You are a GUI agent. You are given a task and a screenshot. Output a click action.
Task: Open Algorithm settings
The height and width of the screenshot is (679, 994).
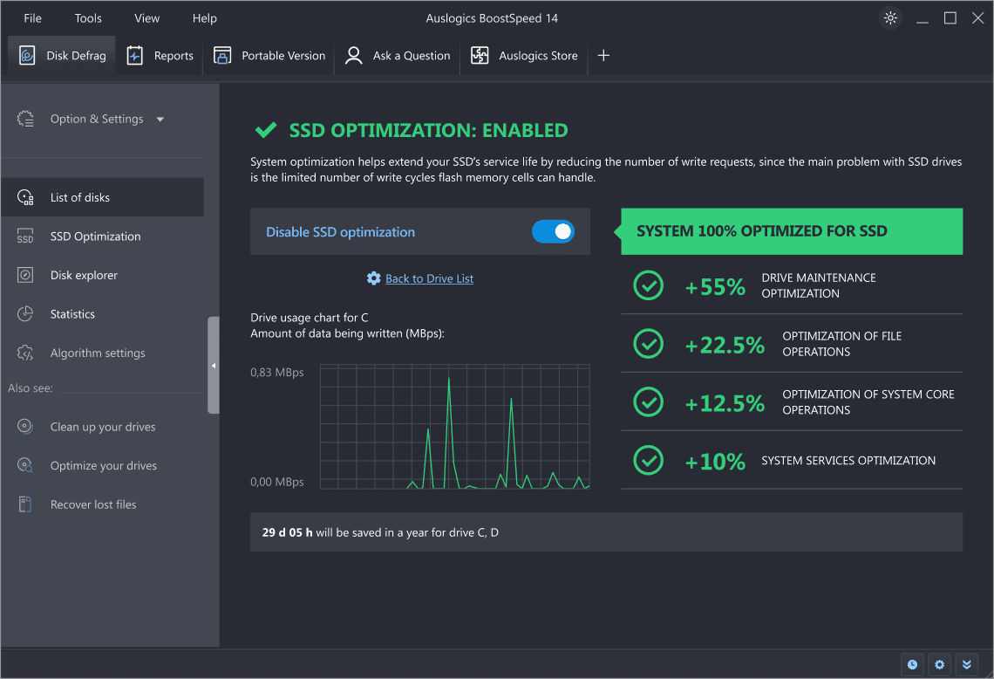pyautogui.click(x=96, y=353)
